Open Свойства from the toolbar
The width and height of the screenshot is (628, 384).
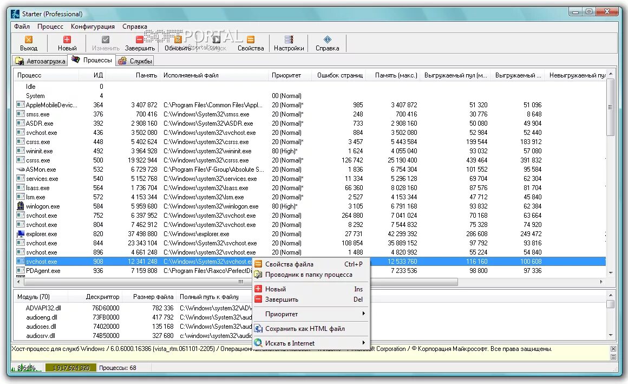click(251, 43)
